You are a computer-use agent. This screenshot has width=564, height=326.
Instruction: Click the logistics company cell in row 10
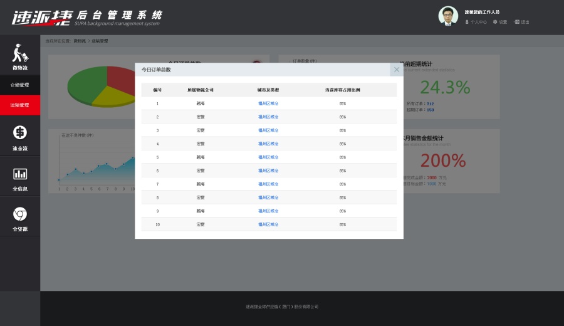[x=201, y=224]
